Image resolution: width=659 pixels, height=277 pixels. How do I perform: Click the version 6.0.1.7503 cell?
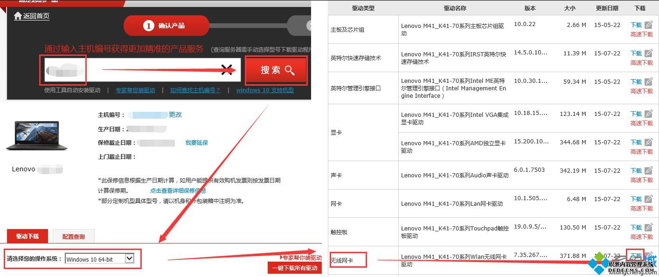click(x=529, y=170)
